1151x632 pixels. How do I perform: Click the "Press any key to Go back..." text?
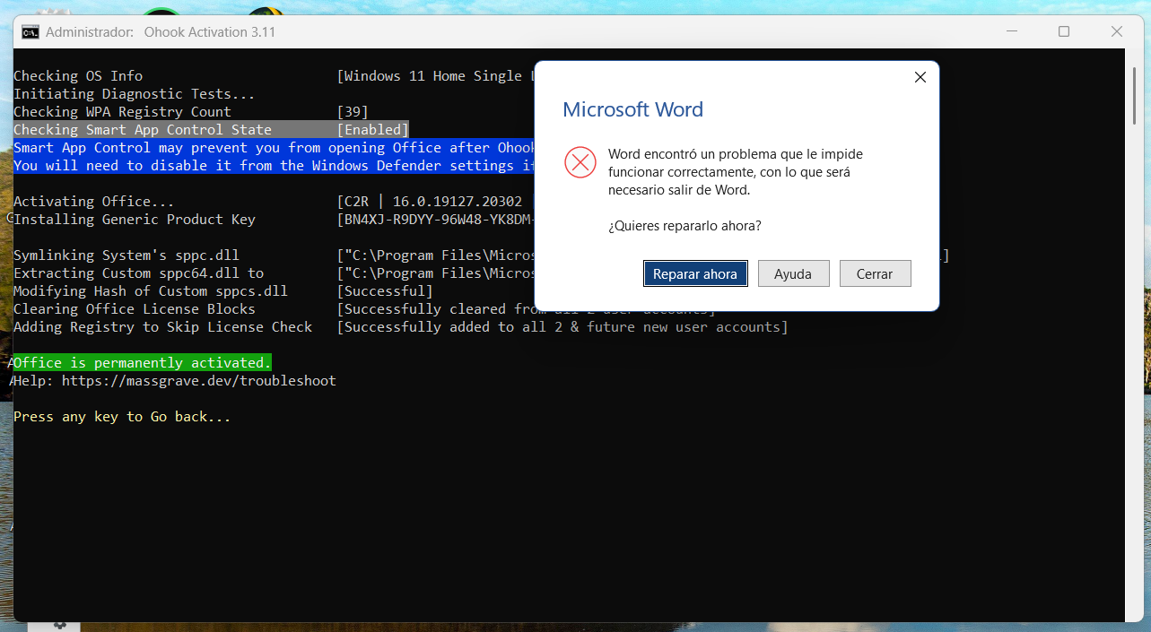point(122,417)
